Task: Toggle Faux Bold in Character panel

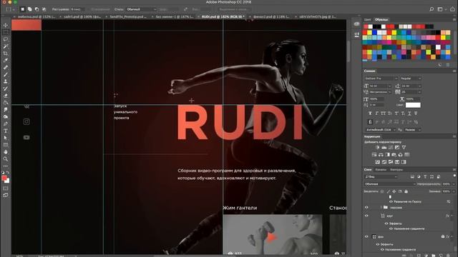Action: tap(370, 114)
